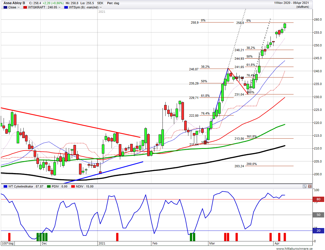Select the red NDIV legend swatch
This screenshot has width=325, height=250.
point(73,186)
